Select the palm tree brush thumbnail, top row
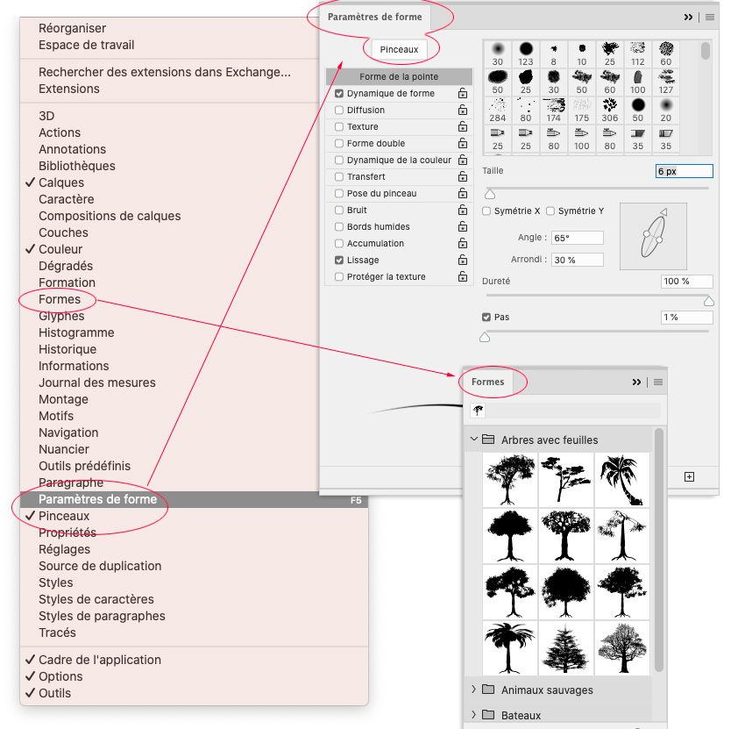Image resolution: width=745 pixels, height=729 pixels. [x=622, y=480]
